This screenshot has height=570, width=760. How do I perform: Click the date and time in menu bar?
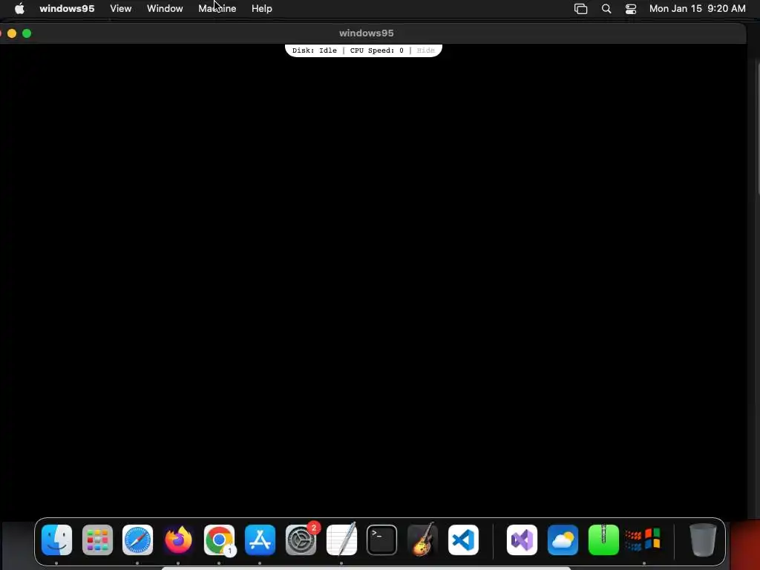698,9
